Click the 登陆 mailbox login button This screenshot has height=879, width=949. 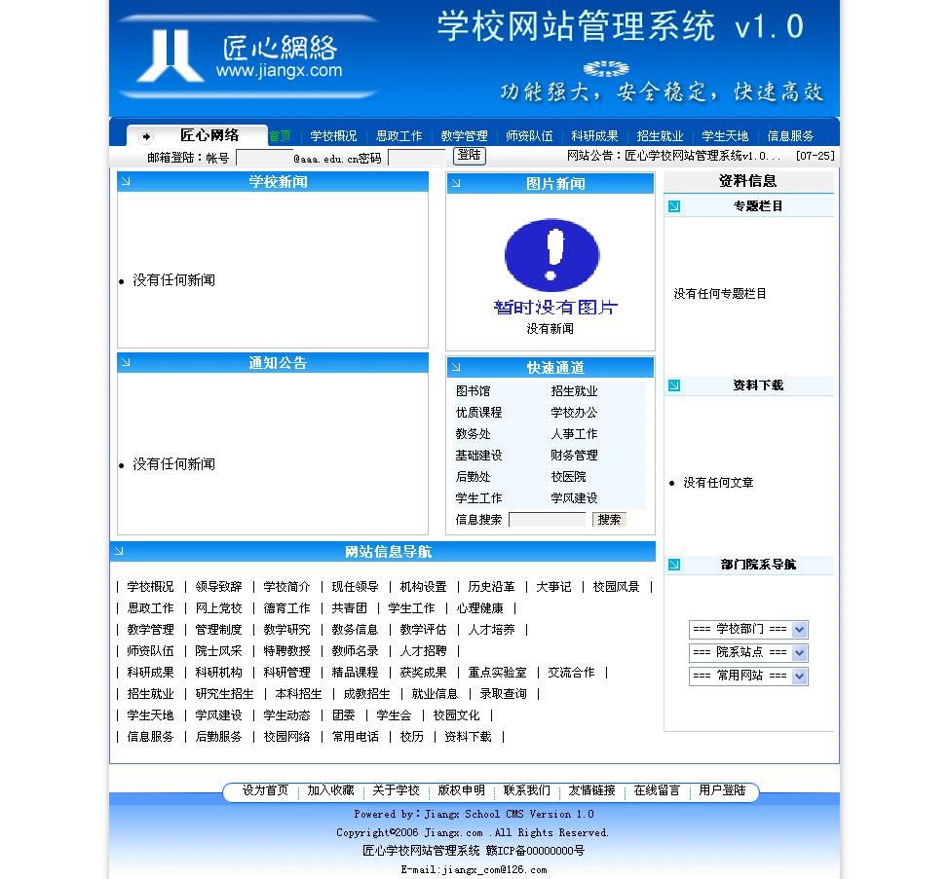coord(470,156)
